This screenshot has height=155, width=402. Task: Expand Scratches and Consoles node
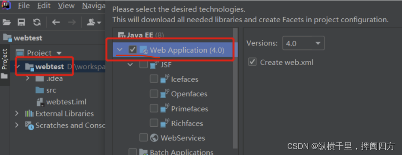tap(17, 125)
